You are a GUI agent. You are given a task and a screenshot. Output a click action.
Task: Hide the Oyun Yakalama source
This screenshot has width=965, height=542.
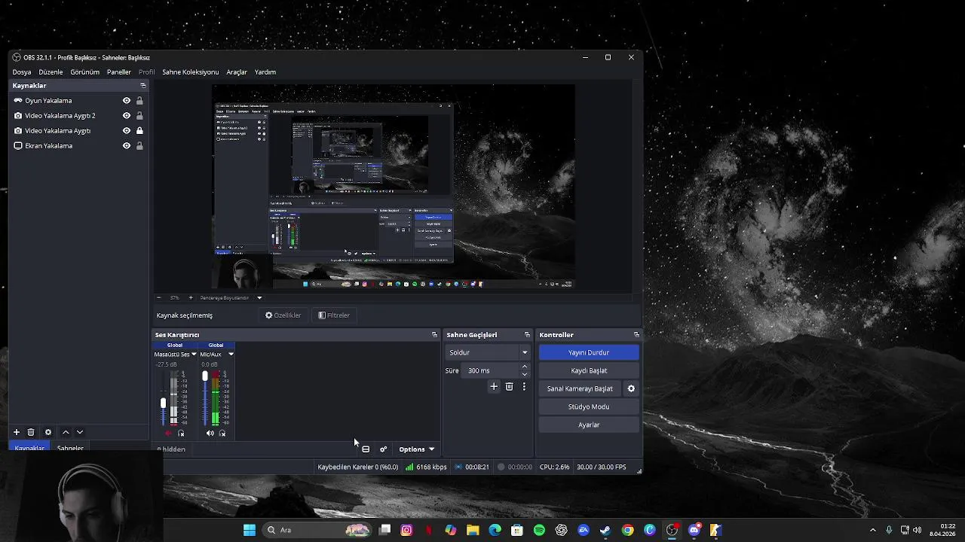[127, 101]
